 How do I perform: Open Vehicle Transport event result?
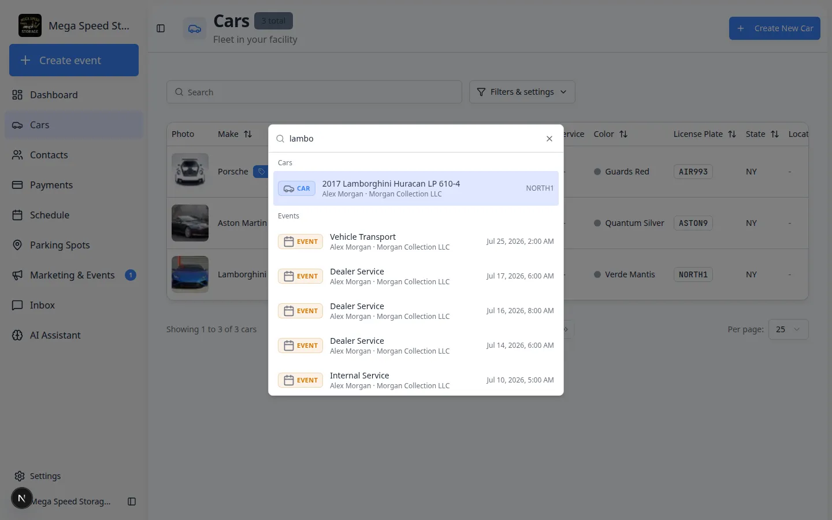click(x=416, y=242)
